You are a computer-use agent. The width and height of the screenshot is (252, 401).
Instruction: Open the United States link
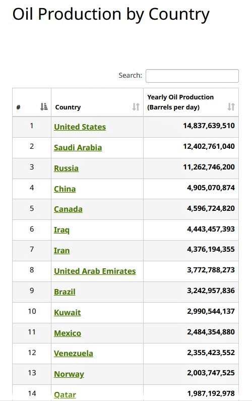(x=80, y=127)
